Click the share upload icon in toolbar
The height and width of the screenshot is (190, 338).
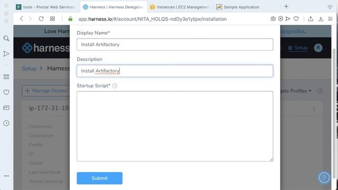[311, 19]
